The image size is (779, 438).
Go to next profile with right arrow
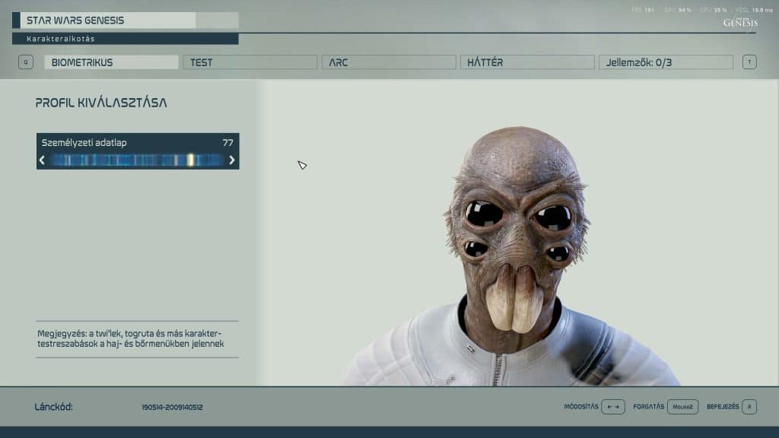pos(232,160)
